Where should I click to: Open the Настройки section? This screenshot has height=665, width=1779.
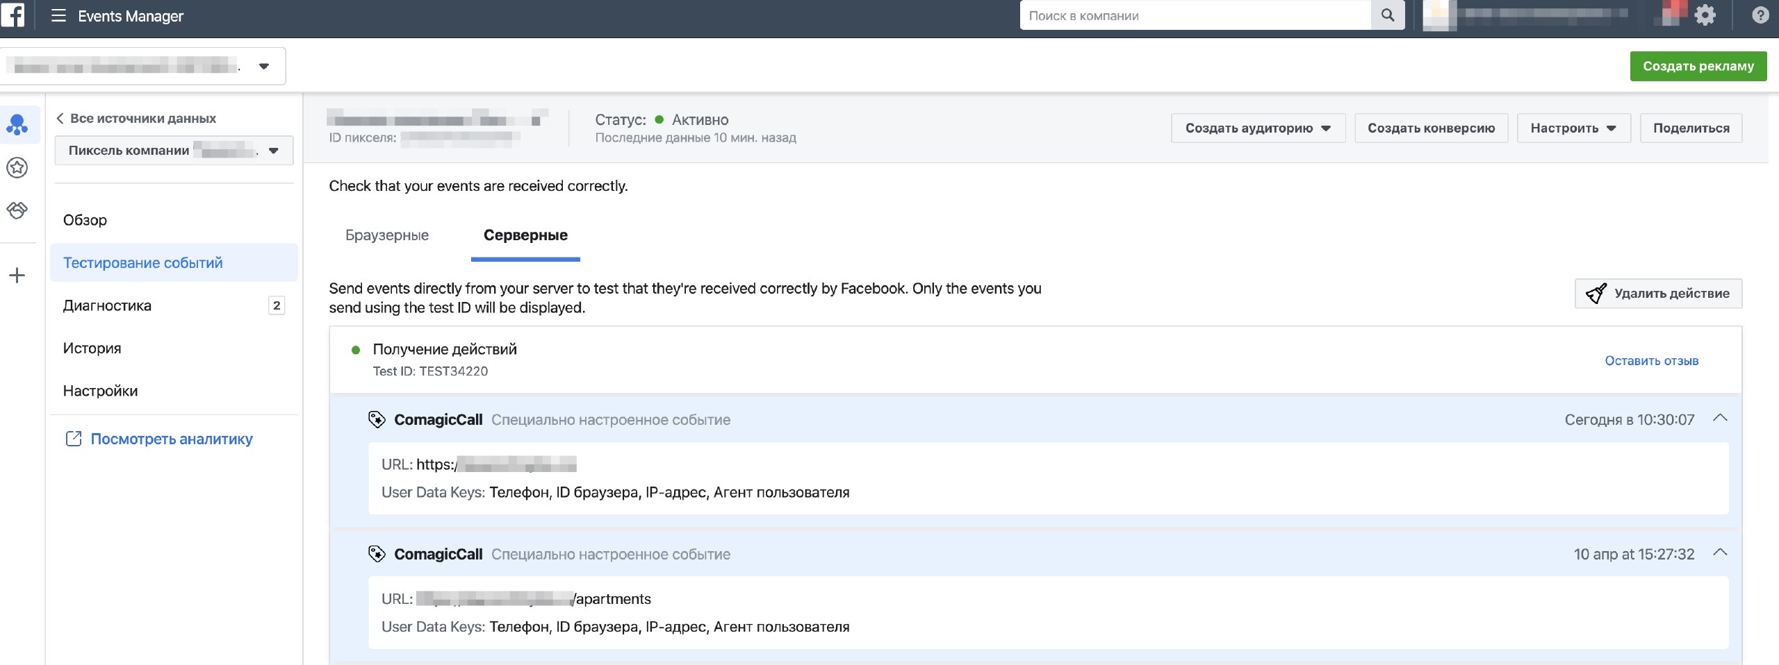[100, 391]
